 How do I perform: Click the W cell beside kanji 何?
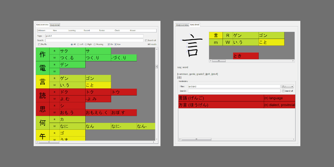tap(55, 126)
